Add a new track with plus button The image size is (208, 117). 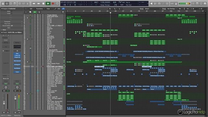point(26,12)
